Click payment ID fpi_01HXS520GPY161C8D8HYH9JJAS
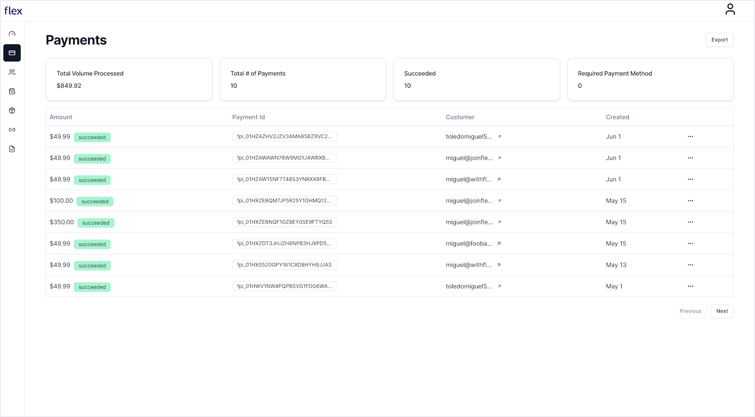The width and height of the screenshot is (755, 417). (284, 265)
